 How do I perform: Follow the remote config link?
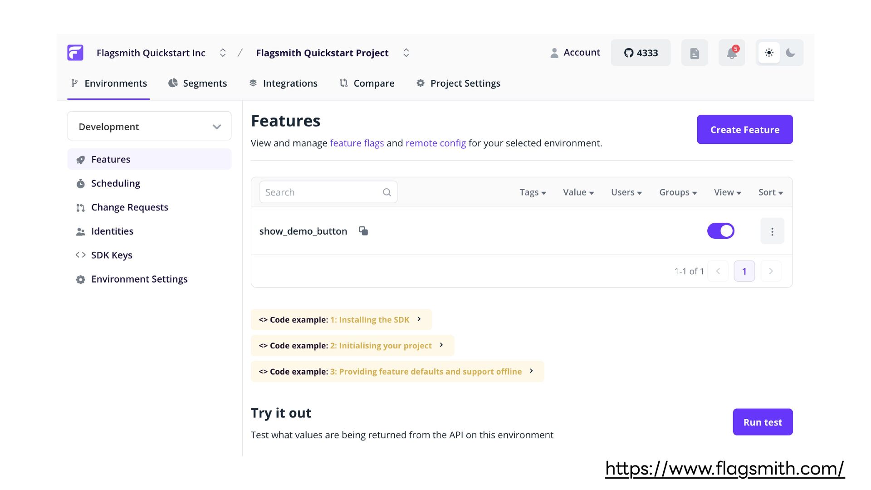[435, 143]
